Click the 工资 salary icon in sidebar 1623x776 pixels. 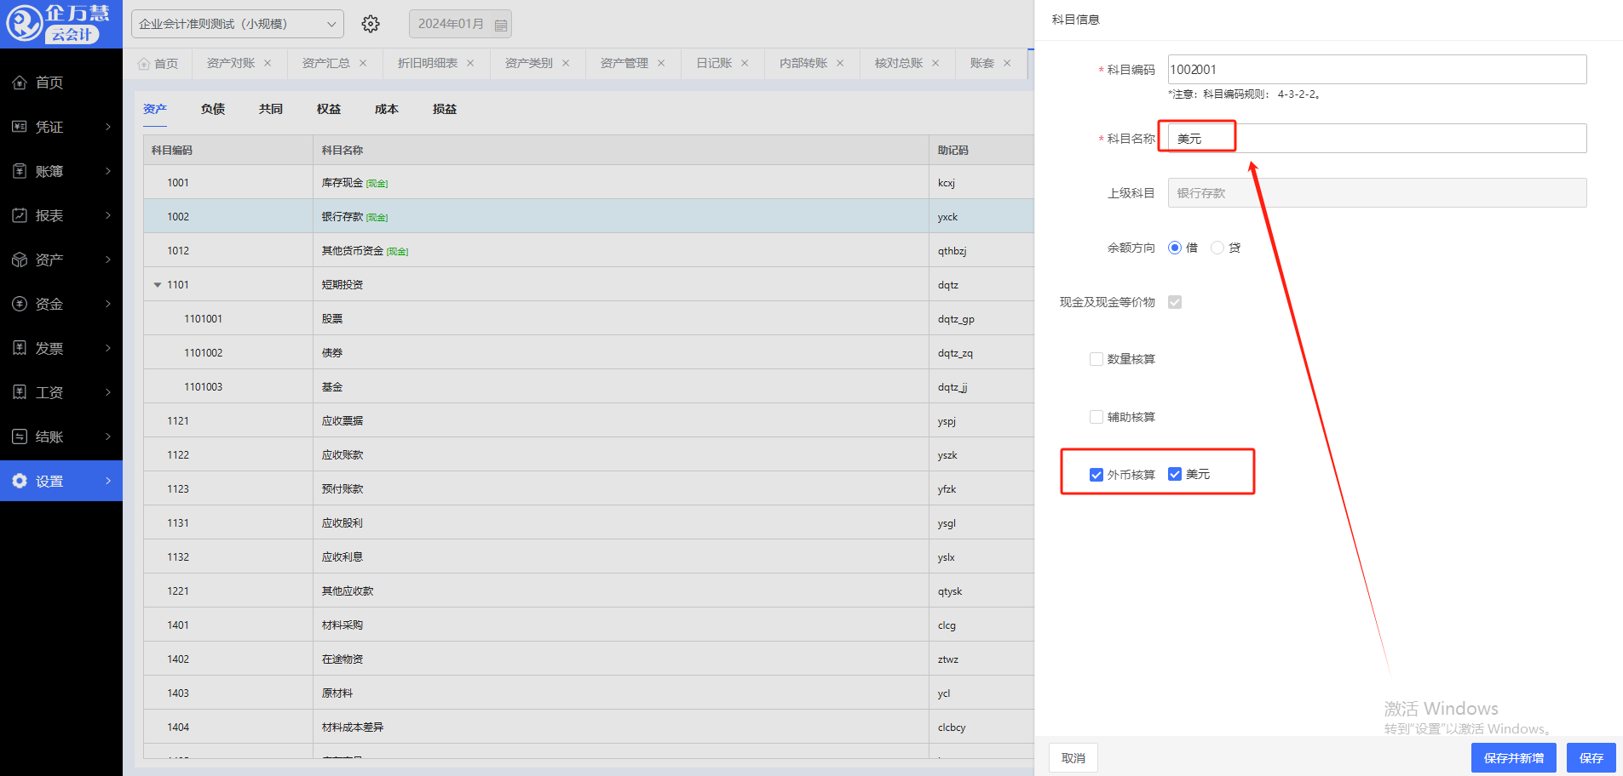click(20, 392)
